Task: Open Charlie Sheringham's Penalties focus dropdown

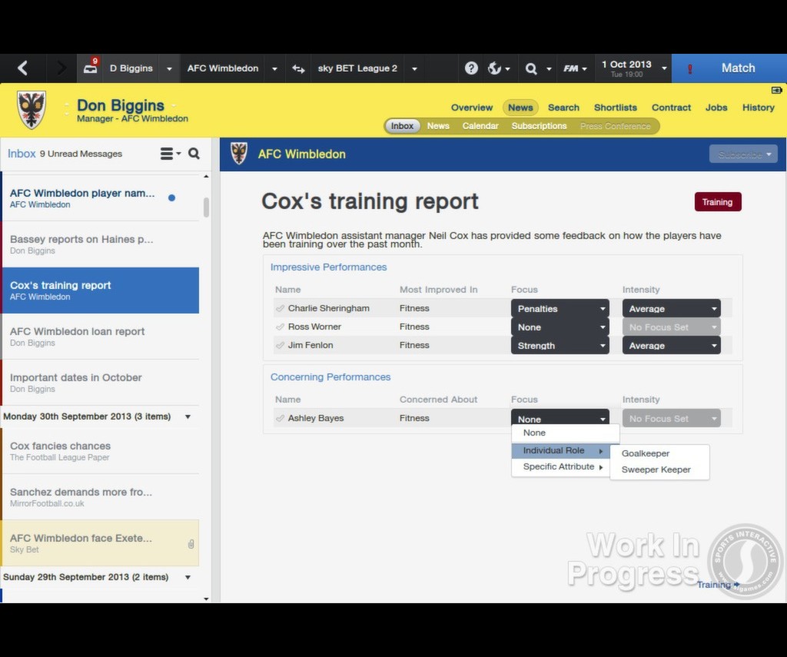Action: [x=560, y=308]
